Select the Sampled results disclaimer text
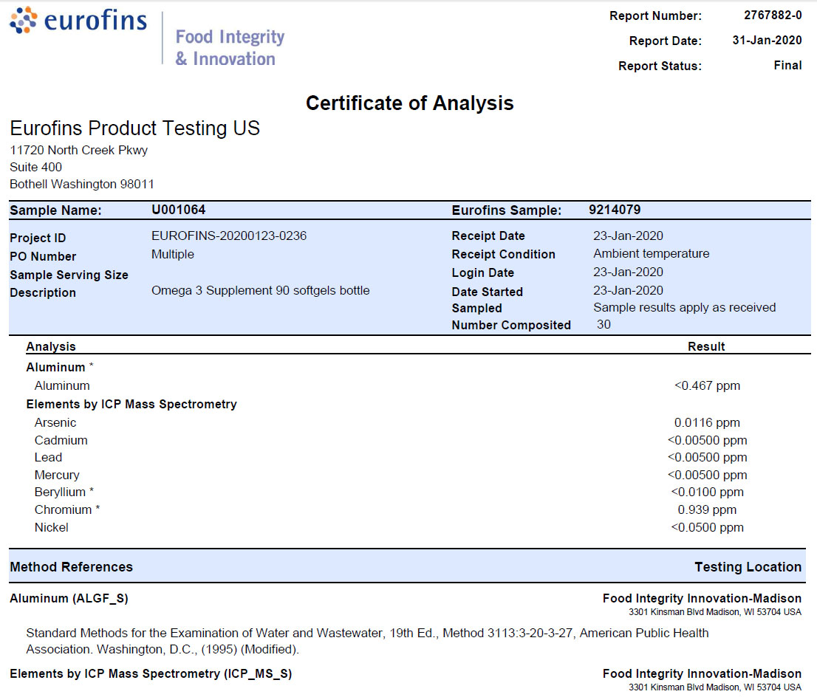The image size is (817, 697). tap(683, 307)
